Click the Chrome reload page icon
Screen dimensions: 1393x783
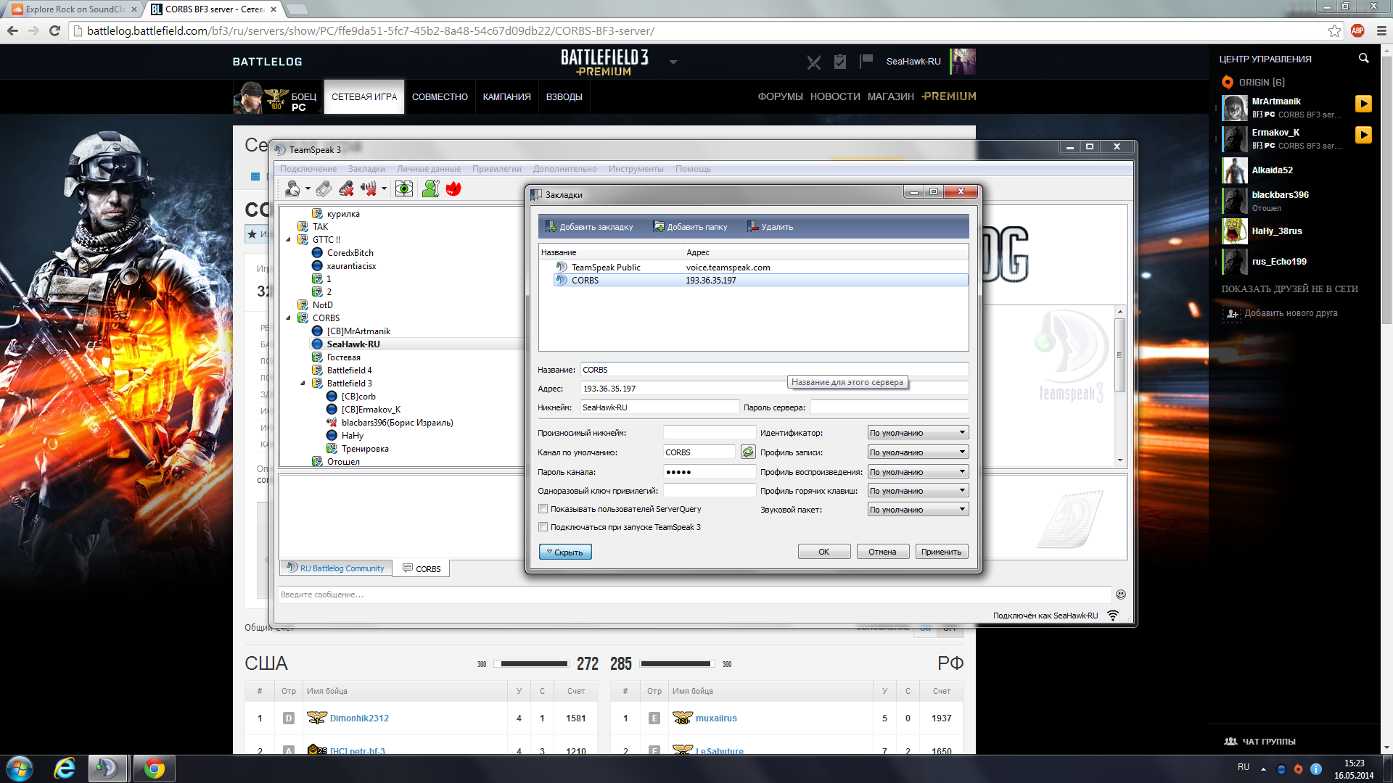tap(54, 30)
